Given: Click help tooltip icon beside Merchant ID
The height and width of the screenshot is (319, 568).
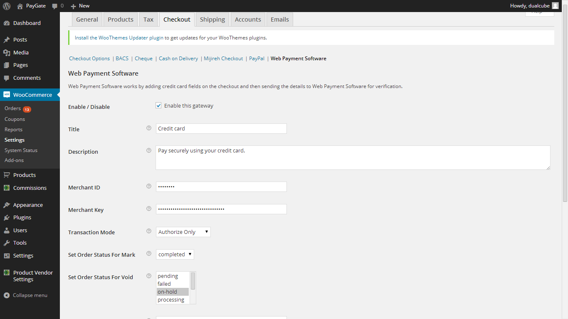Looking at the screenshot, I should pos(149,186).
